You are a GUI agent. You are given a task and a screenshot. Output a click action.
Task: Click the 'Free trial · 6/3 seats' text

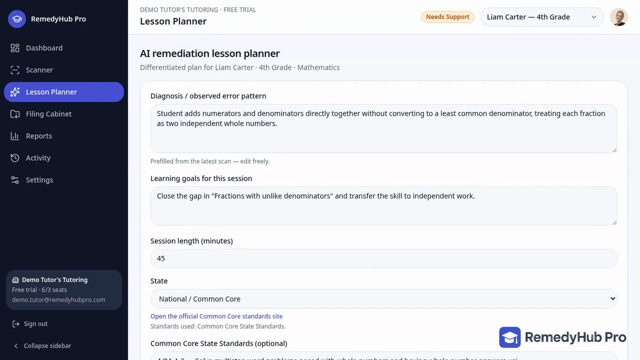(x=39, y=290)
